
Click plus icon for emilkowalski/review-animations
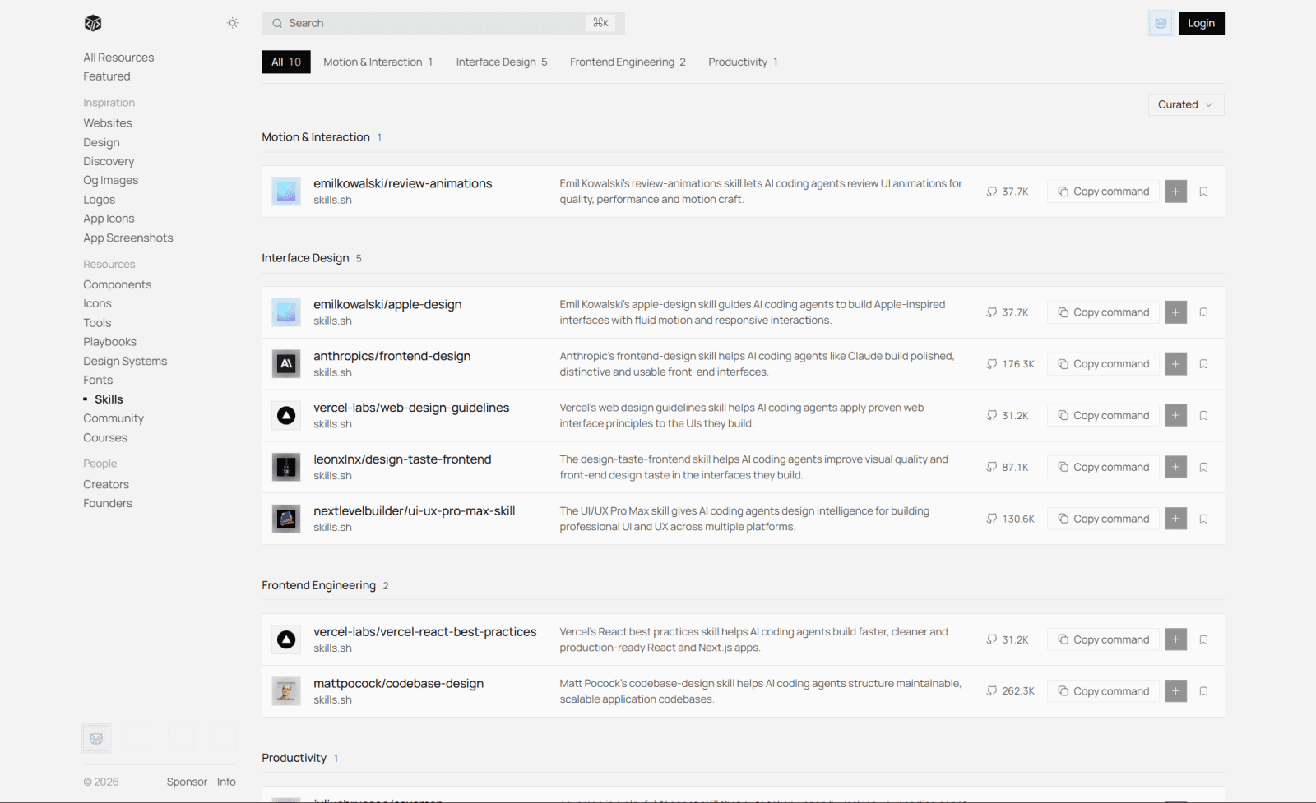1175,192
